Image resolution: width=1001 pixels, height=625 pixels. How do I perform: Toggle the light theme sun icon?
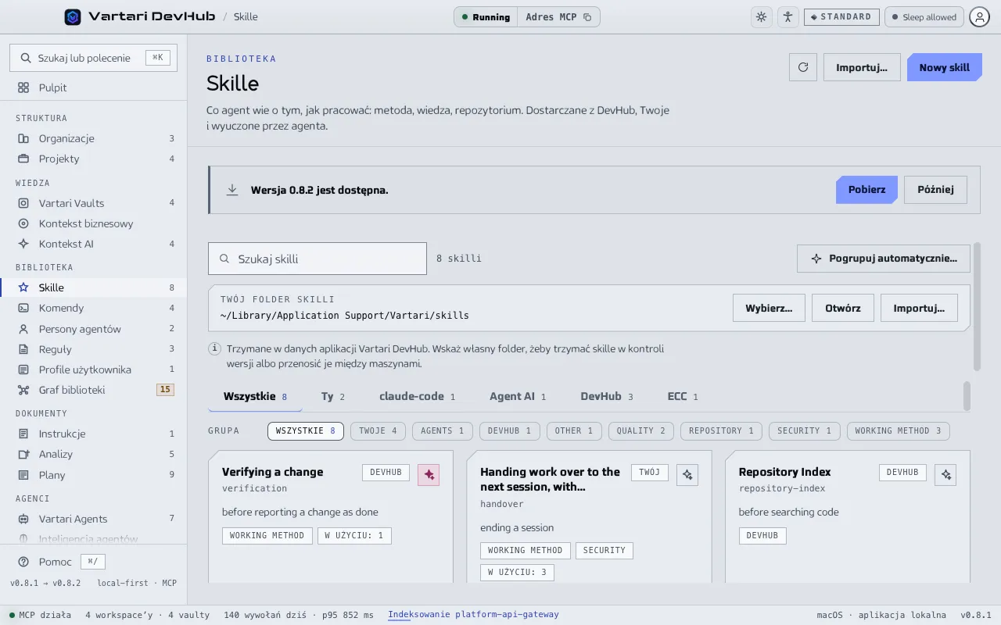click(761, 17)
